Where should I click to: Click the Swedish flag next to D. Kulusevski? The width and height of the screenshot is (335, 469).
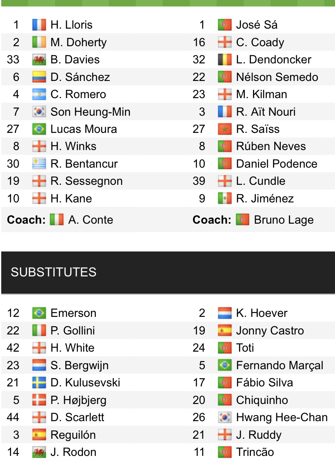pyautogui.click(x=39, y=383)
